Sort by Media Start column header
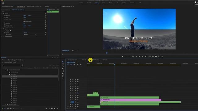The height and width of the screenshot is (111, 198). (x=36, y=68)
